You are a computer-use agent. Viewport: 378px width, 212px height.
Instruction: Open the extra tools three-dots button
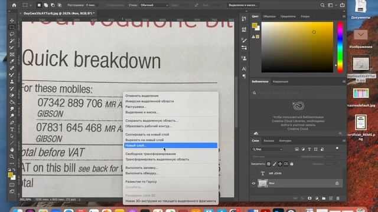pyautogui.click(x=12, y=163)
